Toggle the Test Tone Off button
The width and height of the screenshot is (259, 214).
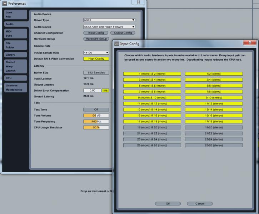pyautogui.click(x=96, y=109)
